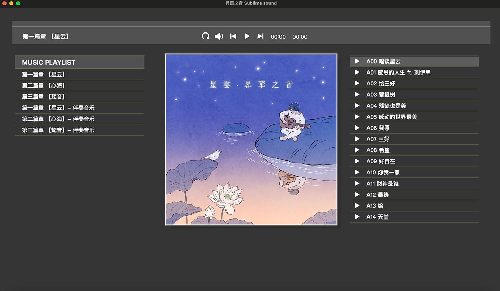The image size is (500, 291).
Task: Click the MUSIC PLAYLIST header
Action: click(79, 62)
